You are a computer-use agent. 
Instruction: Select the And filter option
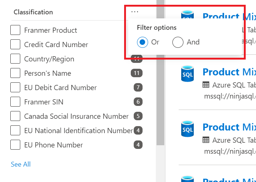178,42
